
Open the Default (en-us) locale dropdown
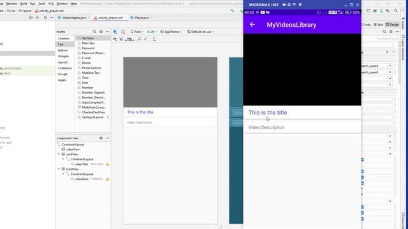(x=200, y=32)
